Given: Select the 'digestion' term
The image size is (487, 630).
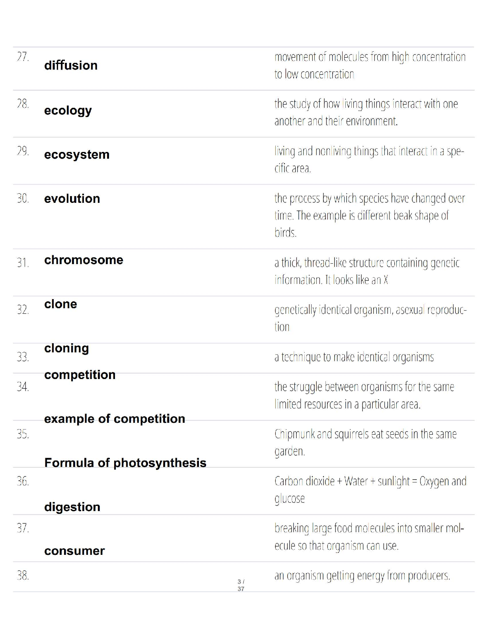Looking at the screenshot, I should tap(72, 507).
